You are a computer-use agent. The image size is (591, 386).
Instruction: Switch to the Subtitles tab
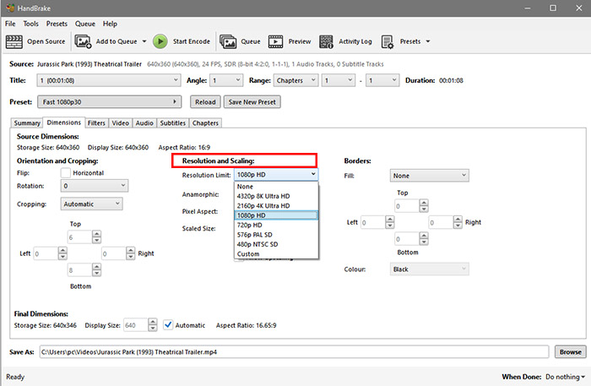[172, 122]
